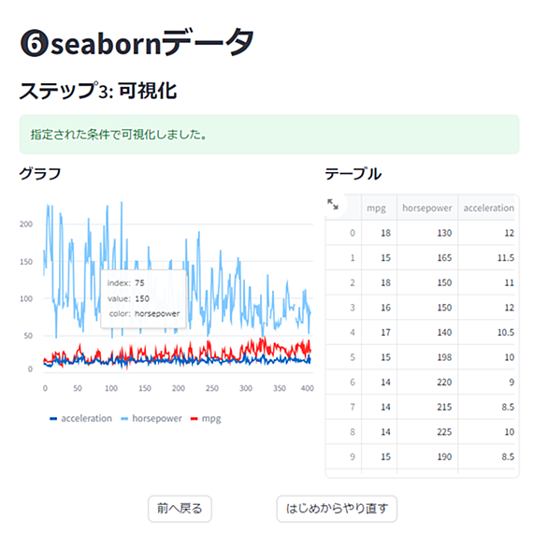Select the horsepower cell with value 198
548x548 pixels.
click(427, 357)
